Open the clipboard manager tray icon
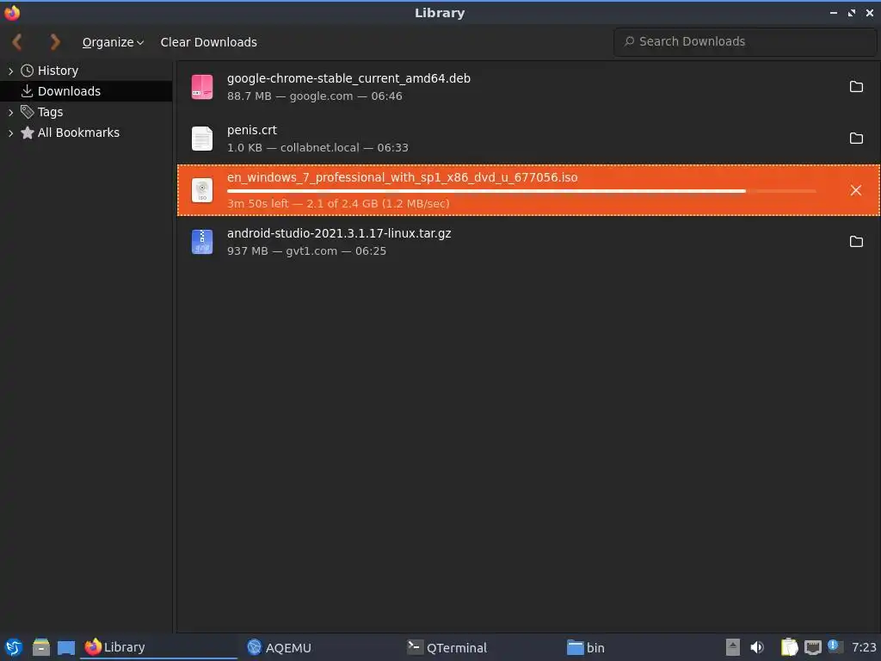This screenshot has height=661, width=881. [x=789, y=647]
